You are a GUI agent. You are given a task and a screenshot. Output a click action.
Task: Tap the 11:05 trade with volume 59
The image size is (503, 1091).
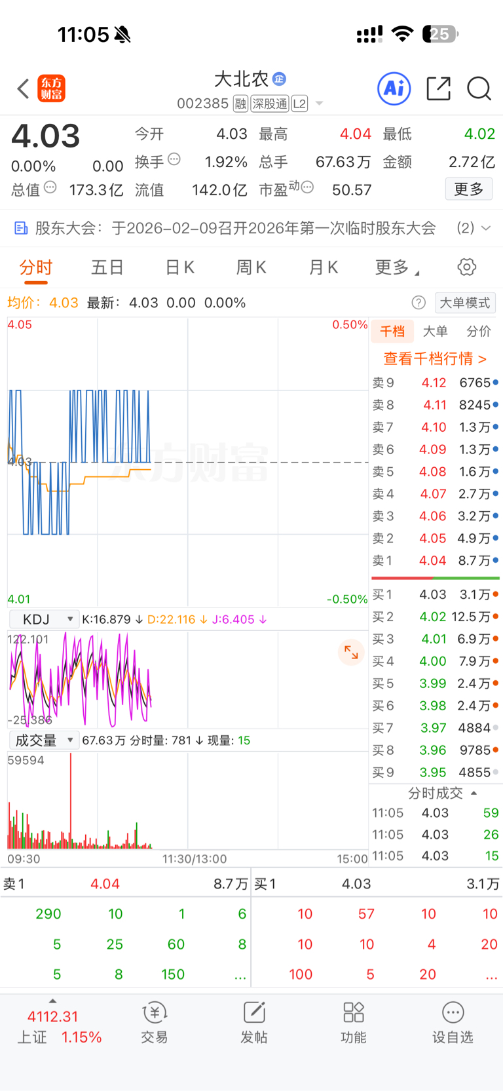[x=436, y=813]
